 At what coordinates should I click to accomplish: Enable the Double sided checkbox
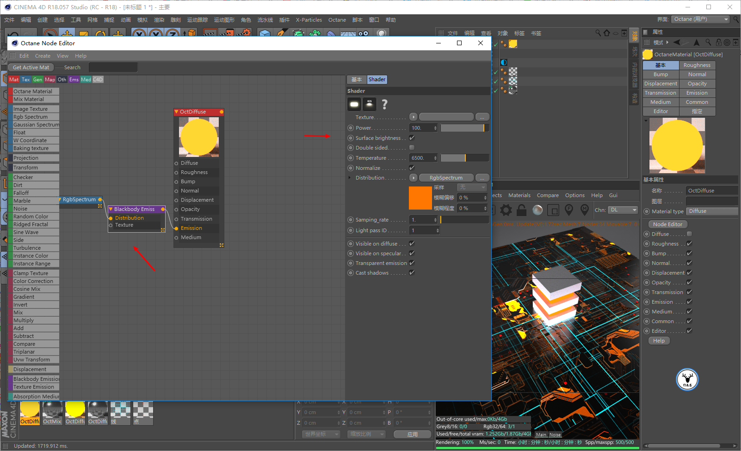(412, 148)
